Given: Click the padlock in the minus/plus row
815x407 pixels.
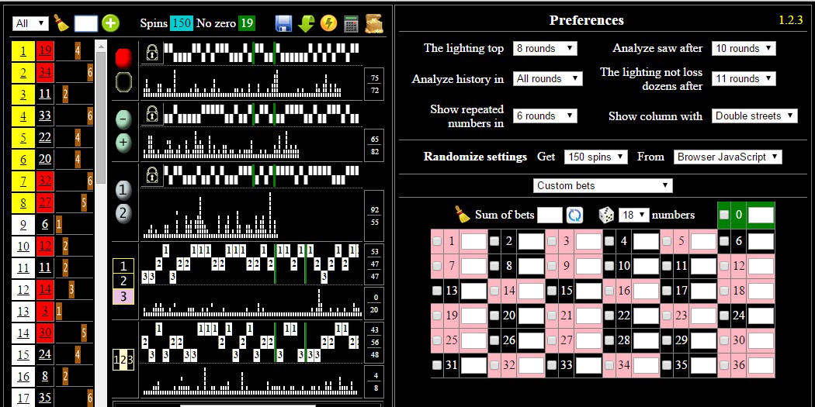Looking at the screenshot, I should (152, 113).
